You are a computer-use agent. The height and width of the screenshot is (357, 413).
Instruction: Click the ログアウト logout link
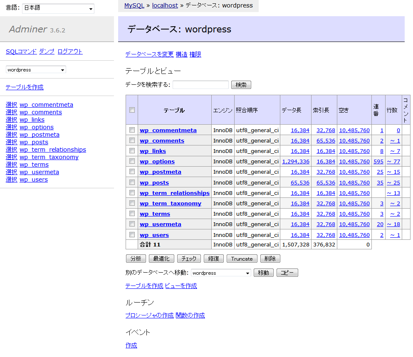click(x=70, y=52)
